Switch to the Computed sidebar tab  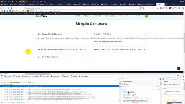pyautogui.click(x=175, y=79)
